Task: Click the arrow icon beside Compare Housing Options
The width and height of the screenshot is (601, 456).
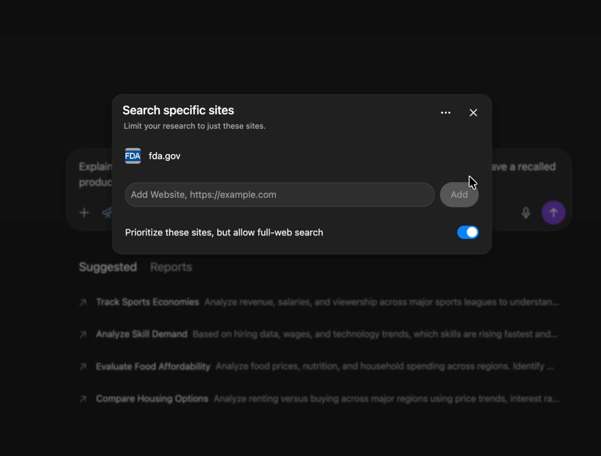Action: 83,399
